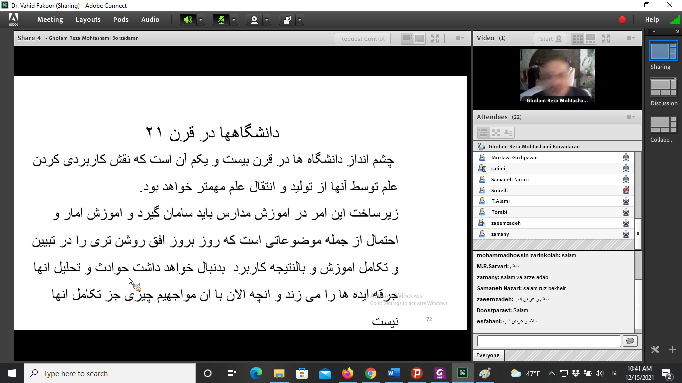Screen dimensions: 682x383
Task: Expand the speaker volume dropdown arrow
Action: 200,20
